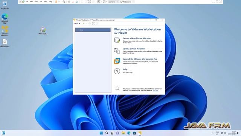
Task: Click enter full screen icon in Player toolbar
Action: tap(93, 23)
